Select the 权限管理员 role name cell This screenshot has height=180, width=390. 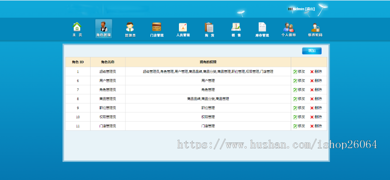(108, 117)
